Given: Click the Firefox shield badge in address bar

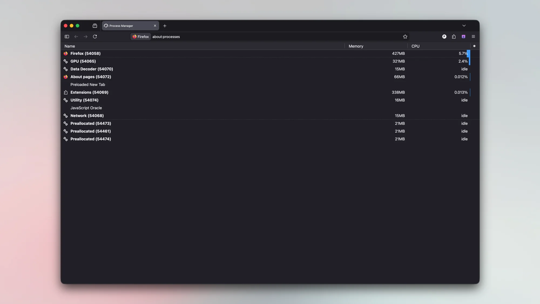Looking at the screenshot, I should coord(140,36).
